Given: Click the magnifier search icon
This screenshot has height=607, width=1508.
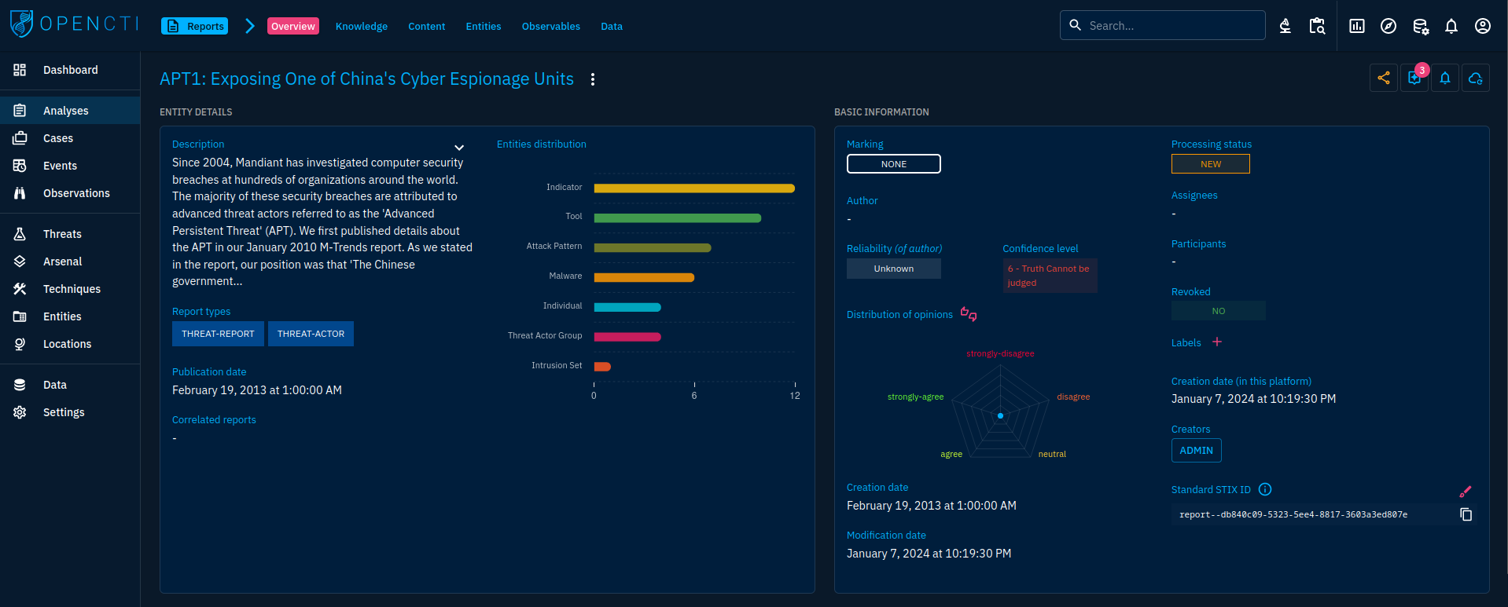Looking at the screenshot, I should pos(1076,25).
